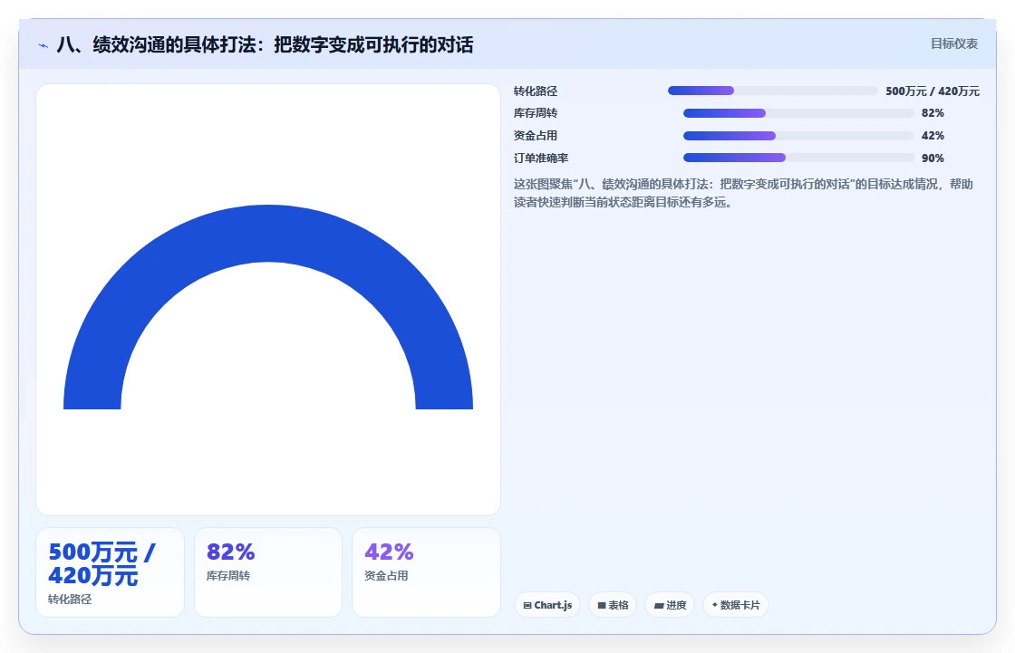Screen dimensions: 1015x653
Task: Select the 进度 tag chip
Action: (x=670, y=605)
